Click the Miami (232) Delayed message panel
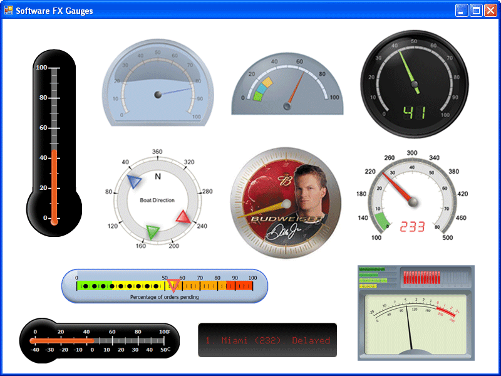Screen dimensions: 501x376 (x=267, y=340)
